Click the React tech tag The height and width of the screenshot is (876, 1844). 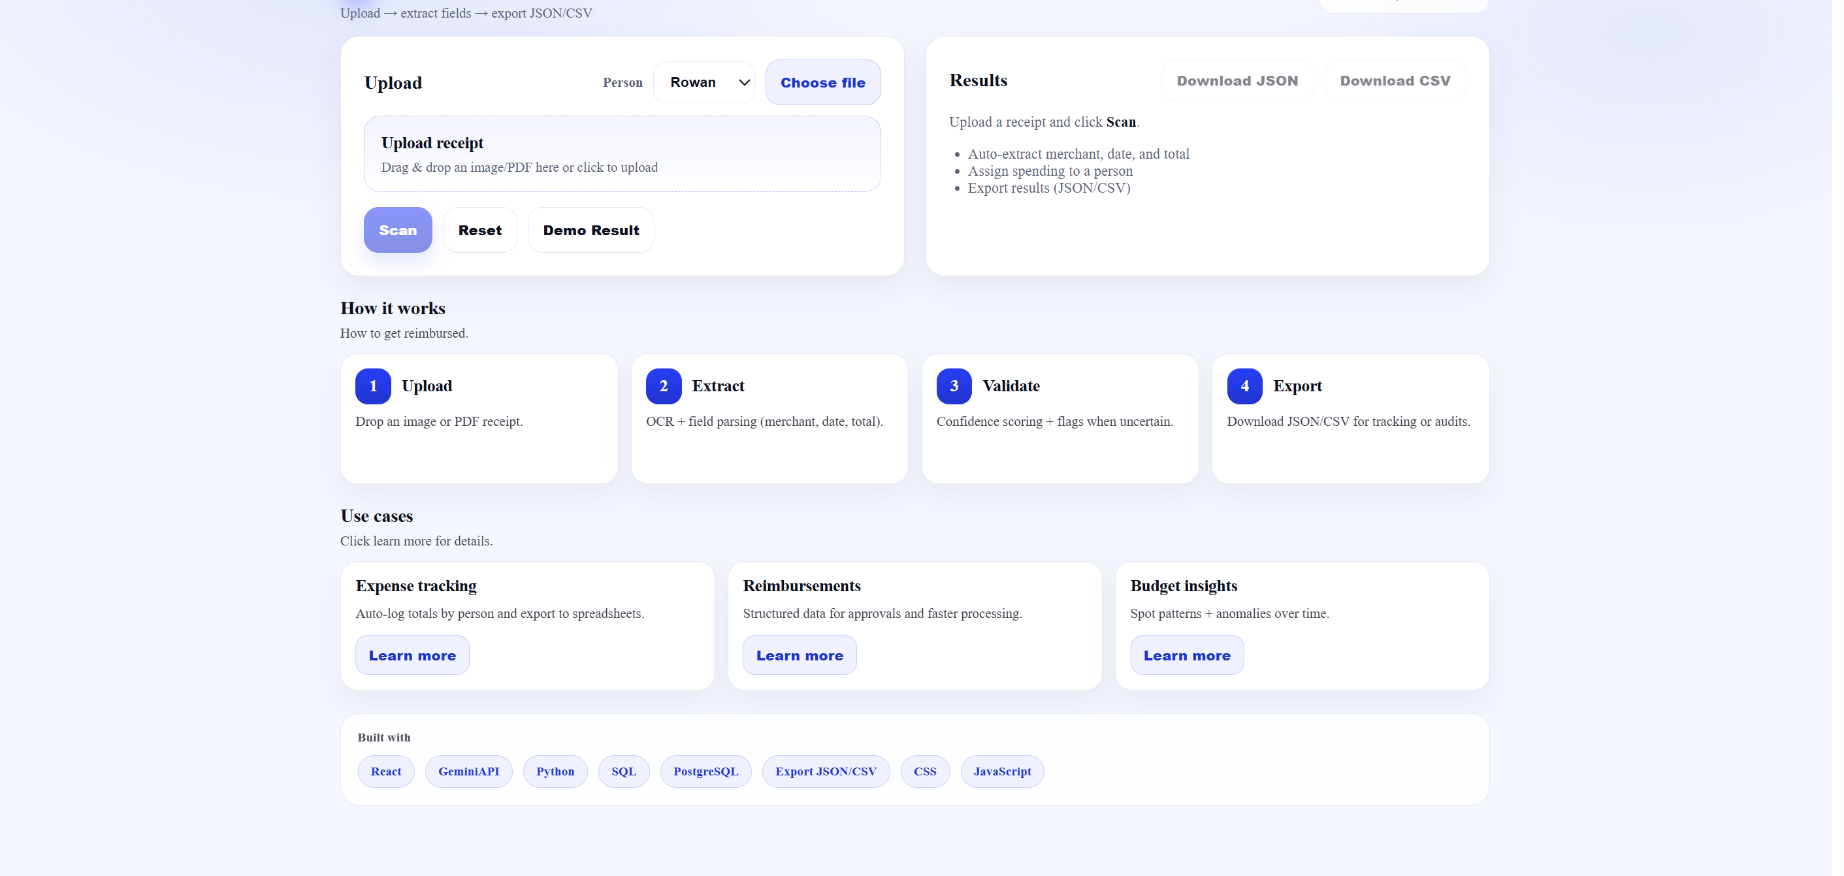pyautogui.click(x=386, y=771)
